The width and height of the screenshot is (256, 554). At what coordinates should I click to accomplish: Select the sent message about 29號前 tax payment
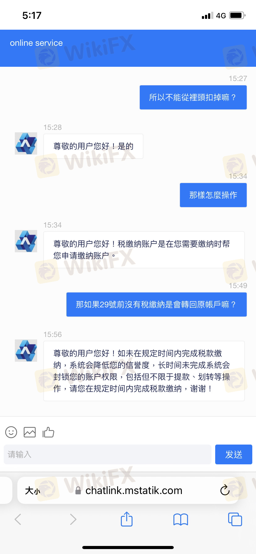[156, 305]
